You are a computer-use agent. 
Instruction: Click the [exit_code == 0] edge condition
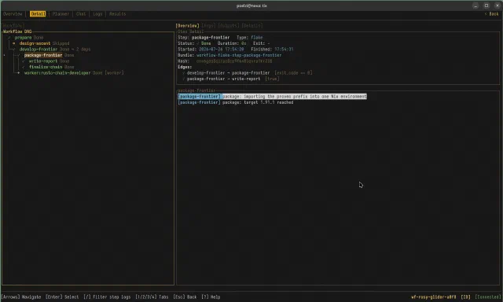point(293,73)
